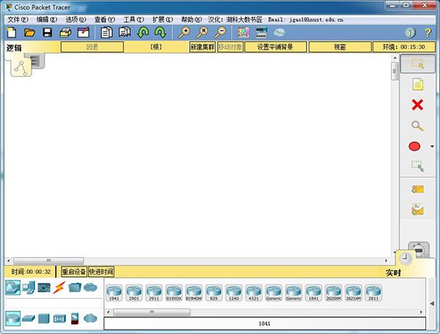Switch to the physical workspace tab
This screenshot has width=440, height=334.
[37, 60]
